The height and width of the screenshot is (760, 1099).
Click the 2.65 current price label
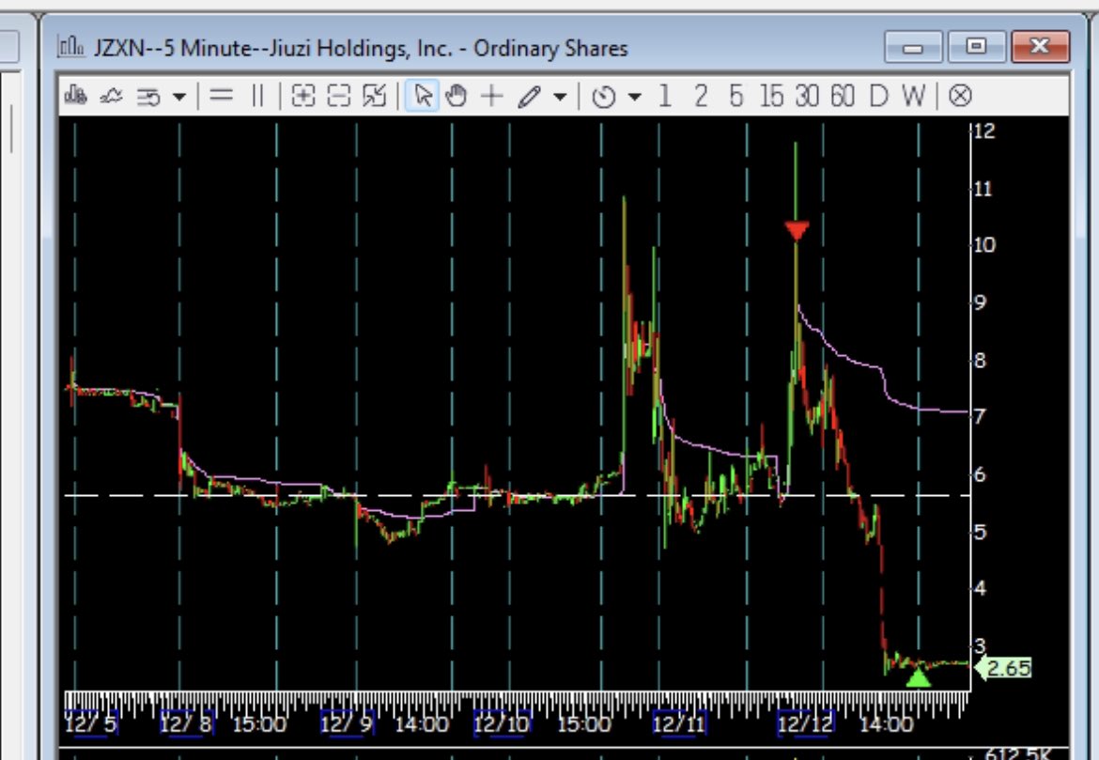tap(1003, 667)
